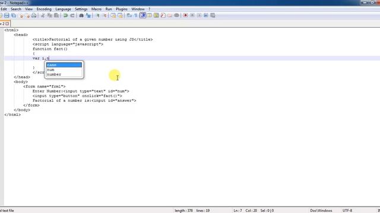
Task: Click the Folder as Workspace icon
Action: click(x=170, y=15)
